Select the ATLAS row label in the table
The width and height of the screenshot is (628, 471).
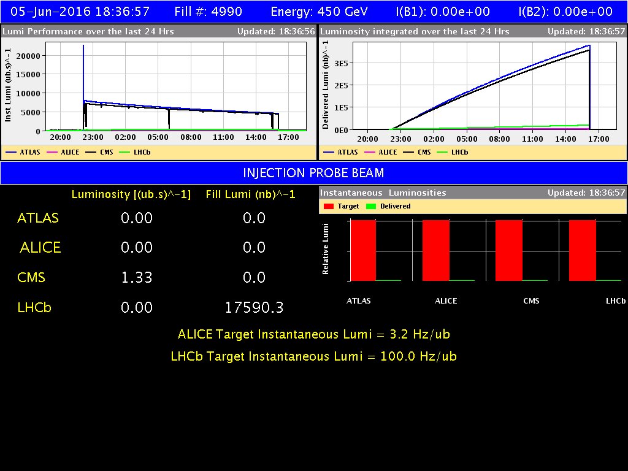click(38, 218)
